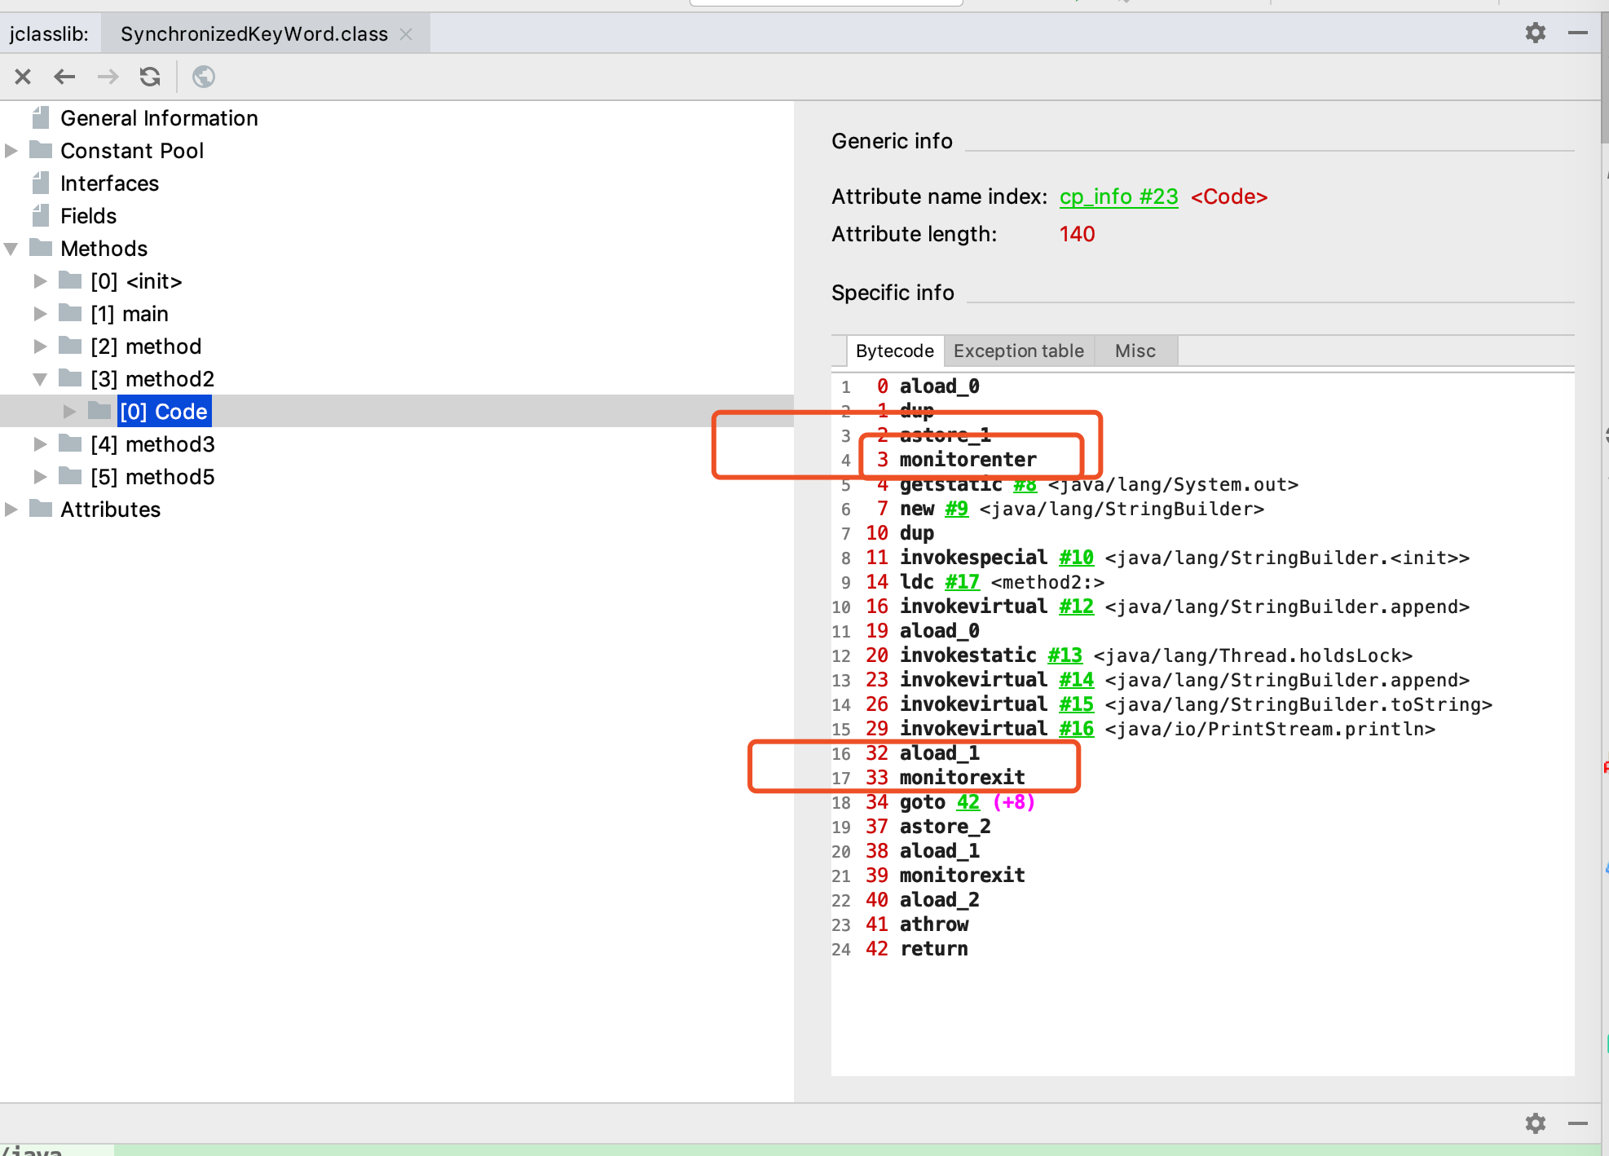Click the athrow bytecode line
This screenshot has width=1609, height=1156.
pyautogui.click(x=934, y=924)
